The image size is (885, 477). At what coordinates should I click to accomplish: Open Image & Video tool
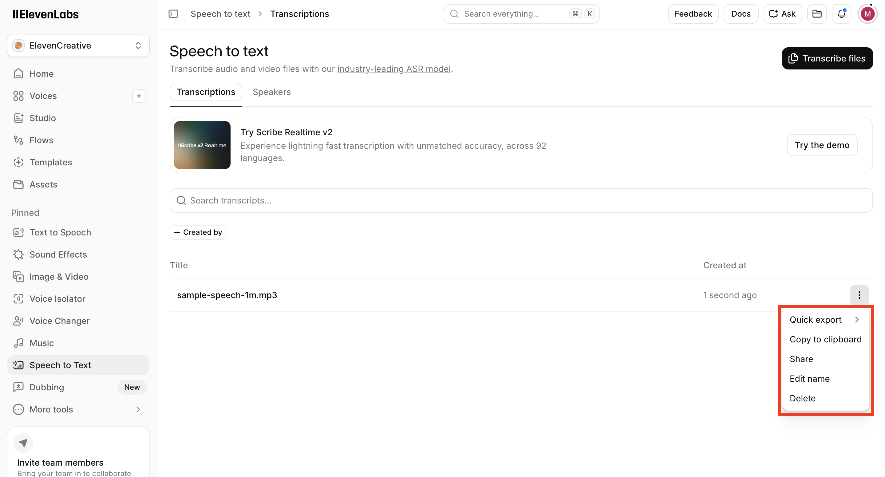pyautogui.click(x=78, y=276)
